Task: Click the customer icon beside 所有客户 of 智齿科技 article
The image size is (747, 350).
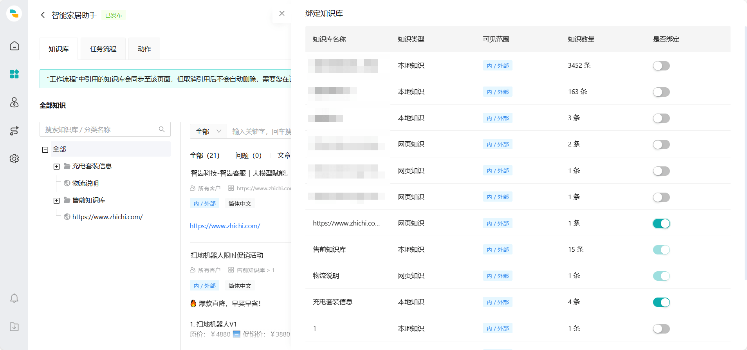Action: click(193, 188)
